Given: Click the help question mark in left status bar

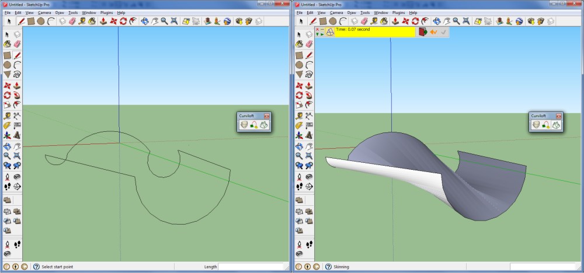Looking at the screenshot, I should [36, 267].
